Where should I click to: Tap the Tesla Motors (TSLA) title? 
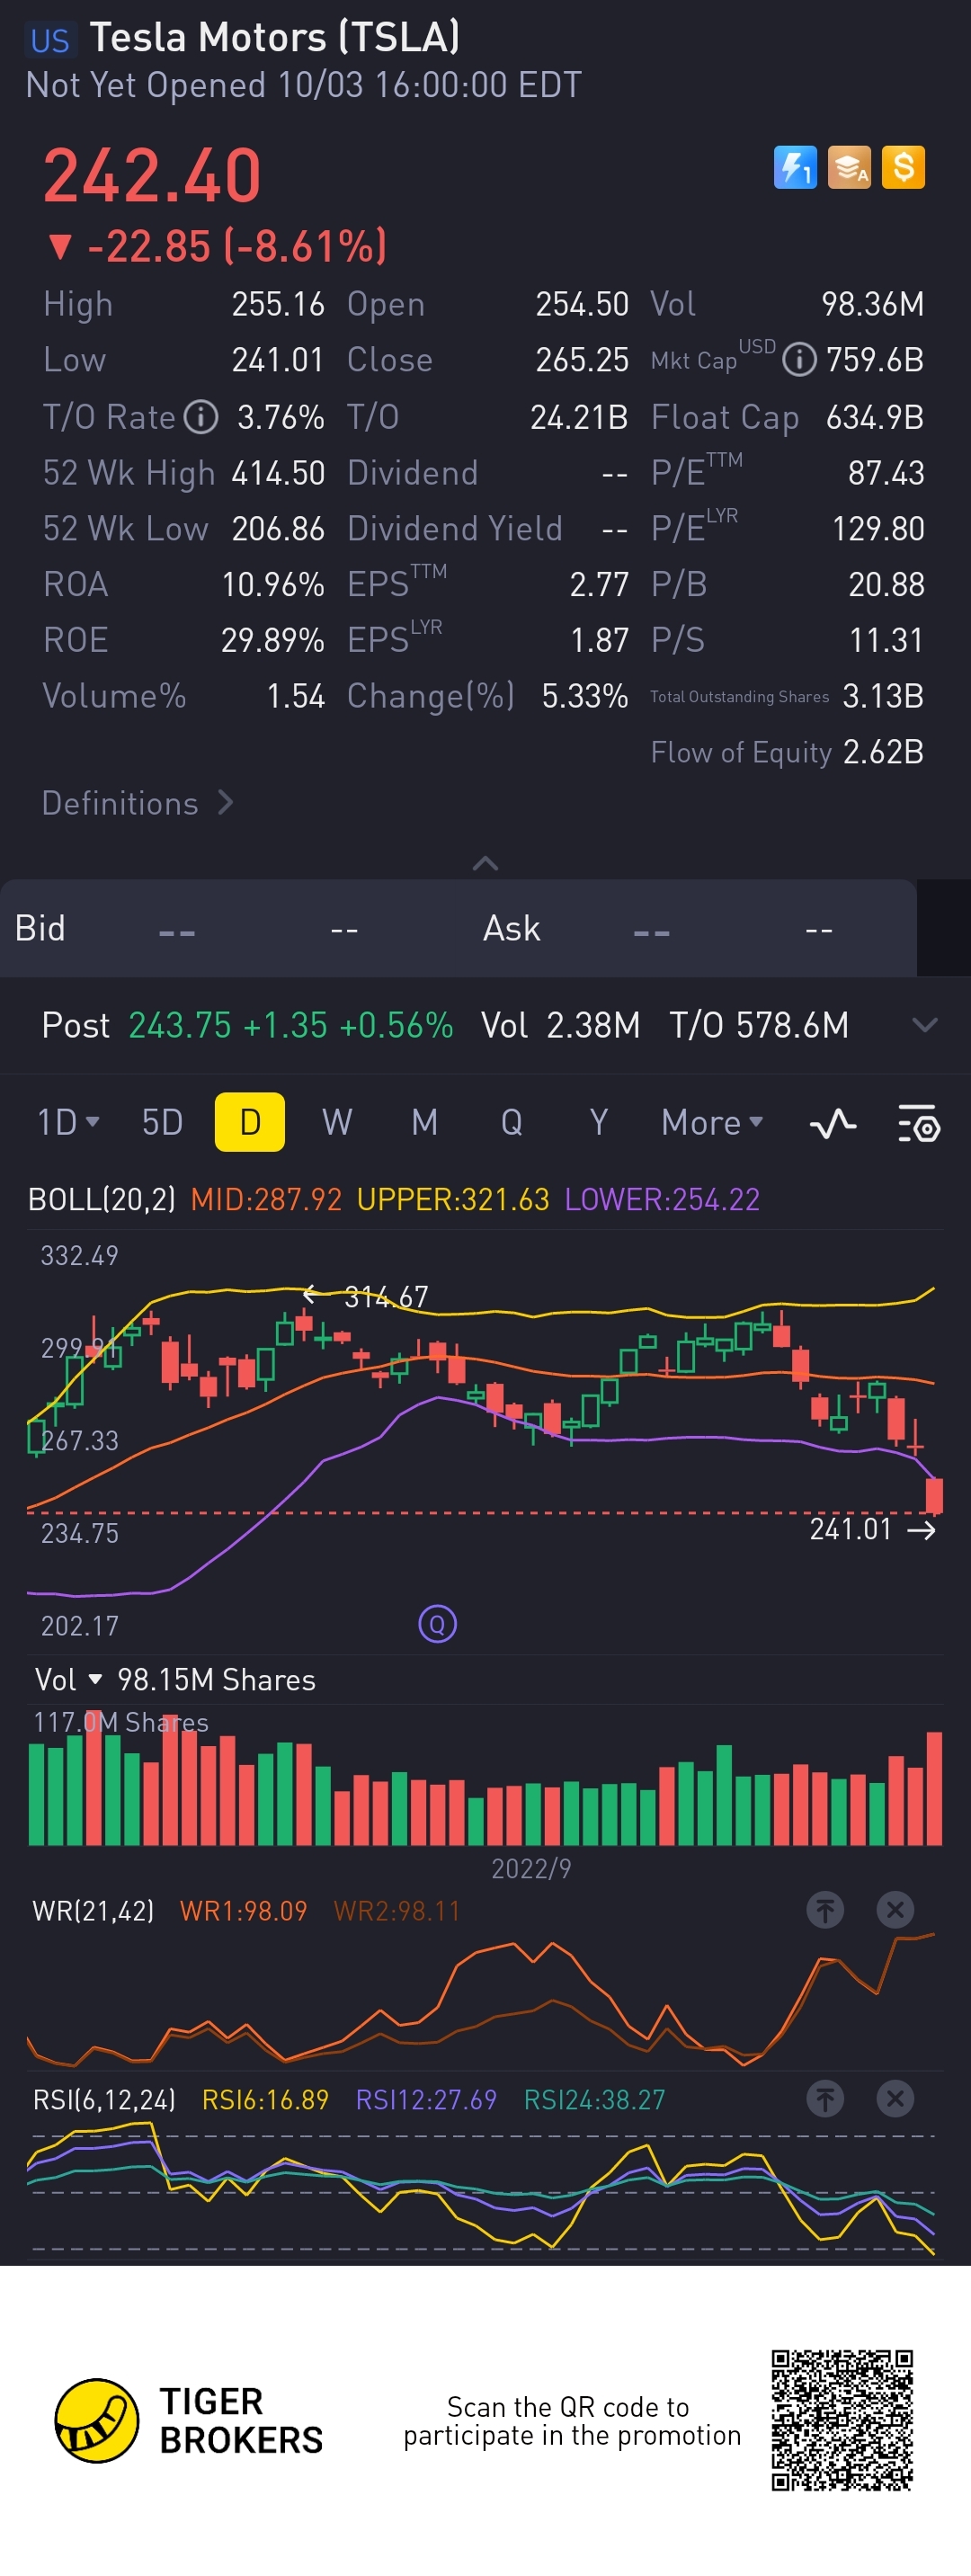(x=275, y=38)
